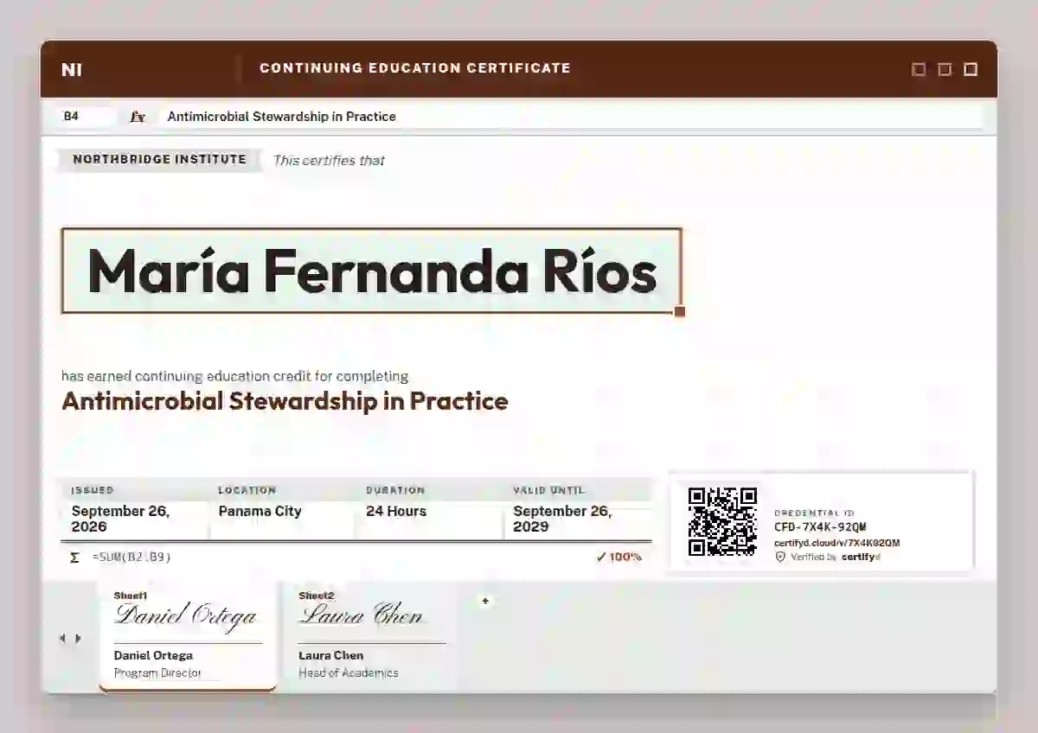The width and height of the screenshot is (1038, 733).
Task: Add a new sheet with plus button
Action: pyautogui.click(x=485, y=601)
